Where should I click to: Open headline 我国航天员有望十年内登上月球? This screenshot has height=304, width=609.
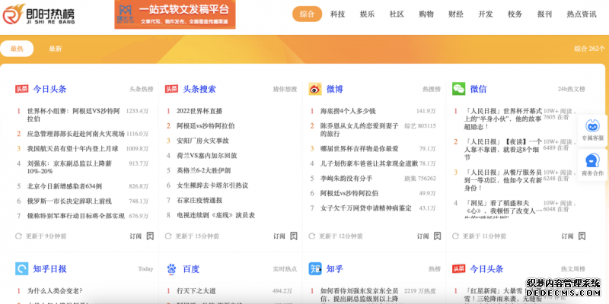pyautogui.click(x=72, y=148)
